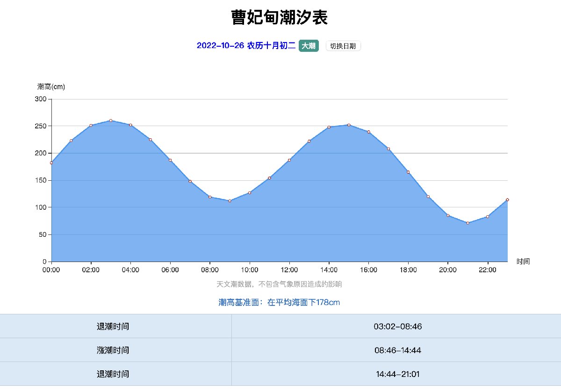This screenshot has width=561, height=390.
Task: Click the 切换日期 button
Action: (343, 46)
